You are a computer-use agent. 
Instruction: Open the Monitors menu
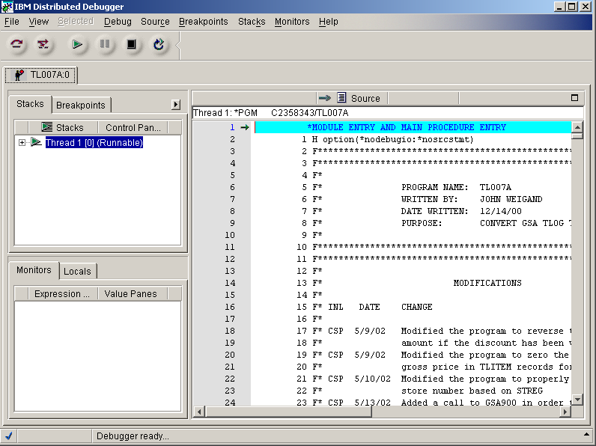(292, 22)
